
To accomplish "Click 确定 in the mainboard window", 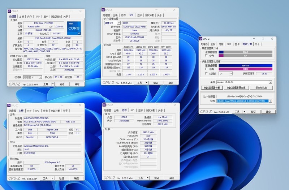I will 77,178.
